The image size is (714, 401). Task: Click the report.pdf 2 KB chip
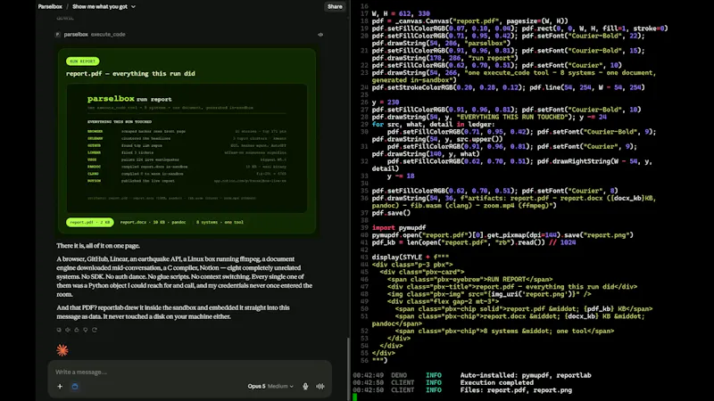(x=90, y=222)
